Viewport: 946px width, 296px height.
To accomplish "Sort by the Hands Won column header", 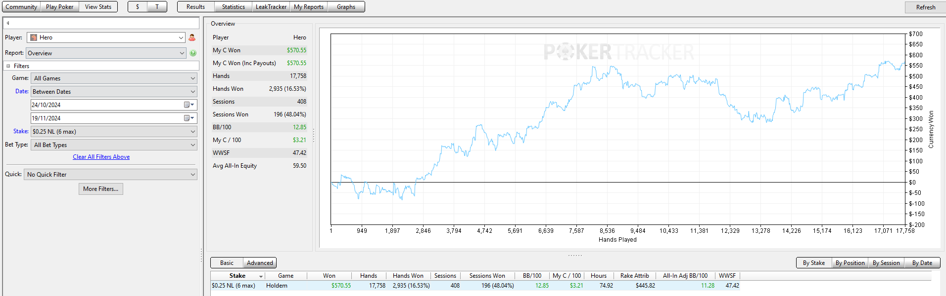I will coord(408,276).
